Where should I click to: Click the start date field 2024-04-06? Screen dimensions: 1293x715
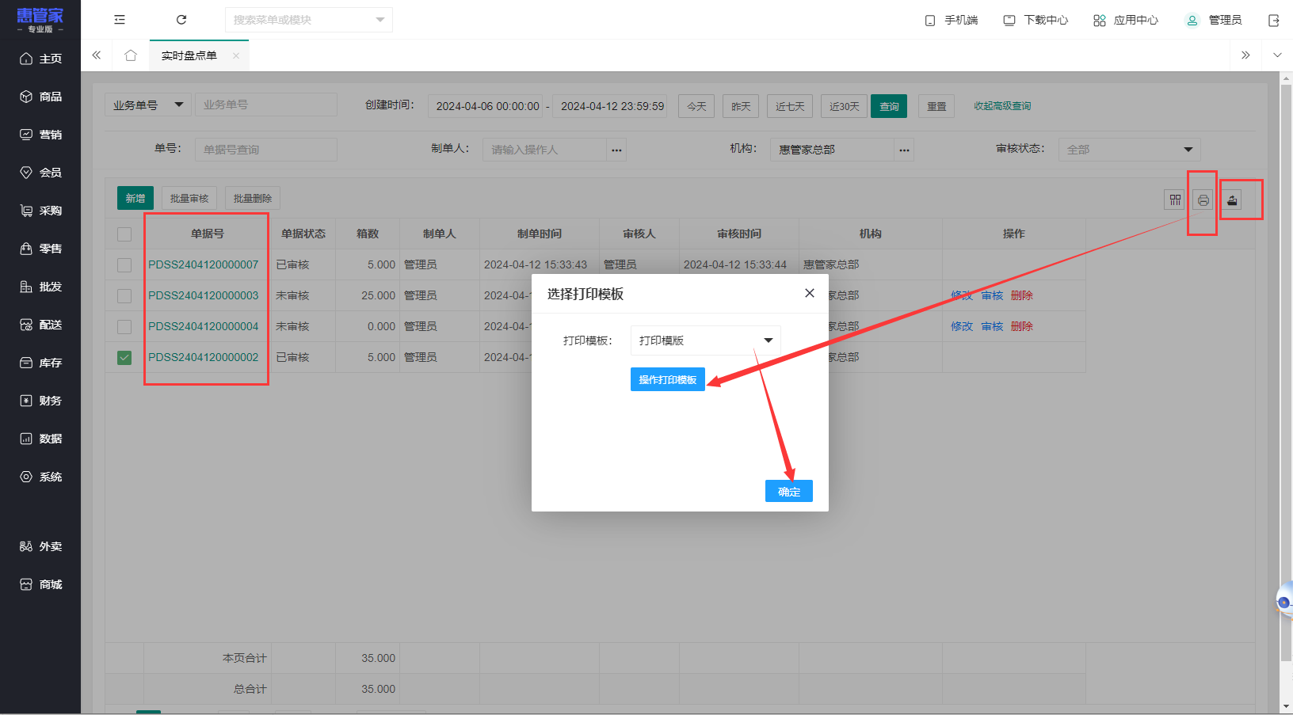pyautogui.click(x=486, y=106)
